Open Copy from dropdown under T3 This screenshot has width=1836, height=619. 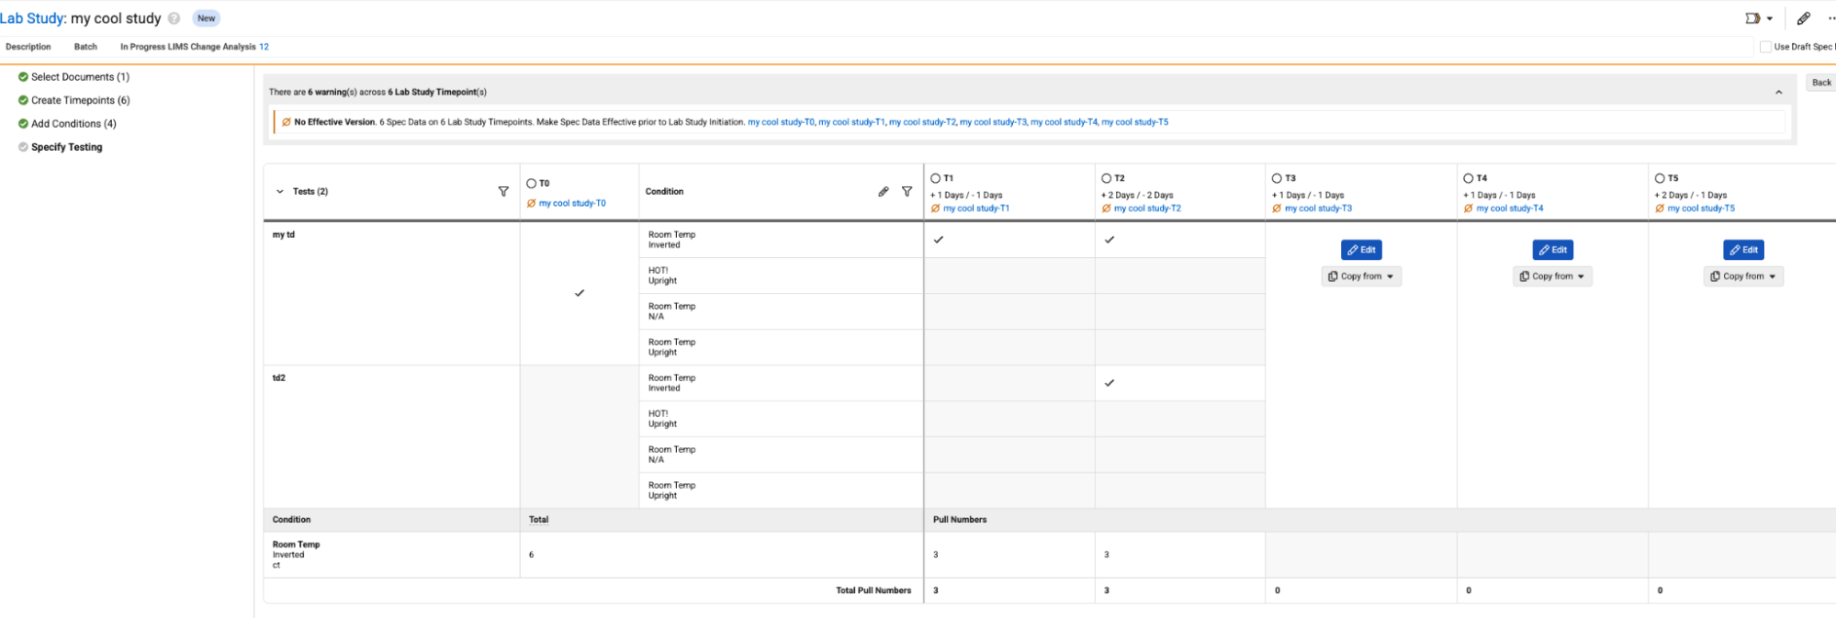[1361, 276]
